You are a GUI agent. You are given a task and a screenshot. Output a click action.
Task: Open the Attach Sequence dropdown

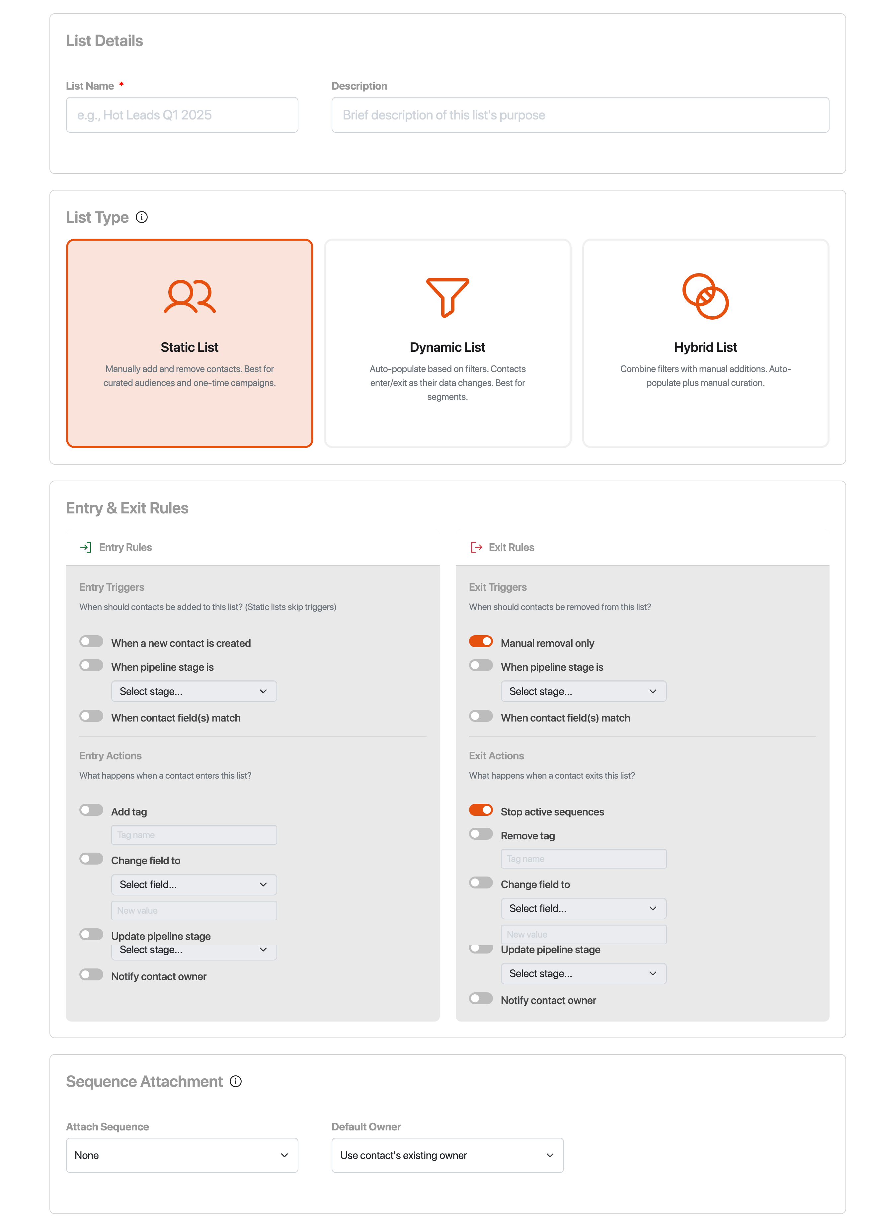[182, 1155]
